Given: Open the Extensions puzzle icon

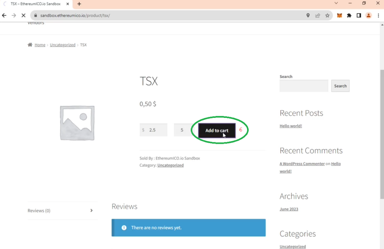Looking at the screenshot, I should point(349,15).
